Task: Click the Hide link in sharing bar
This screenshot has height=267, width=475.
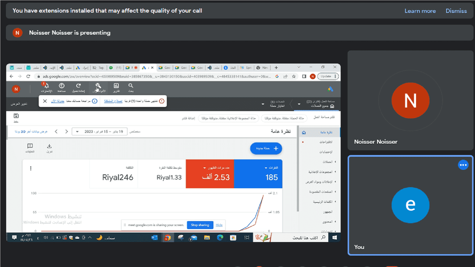Action: 219,225
